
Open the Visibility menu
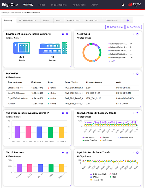pos(28,5)
